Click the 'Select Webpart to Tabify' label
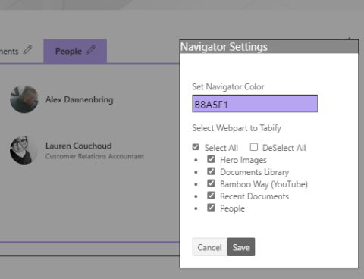 (x=237, y=128)
